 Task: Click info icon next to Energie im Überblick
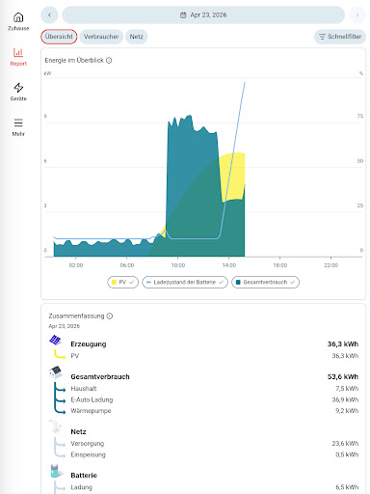(109, 60)
